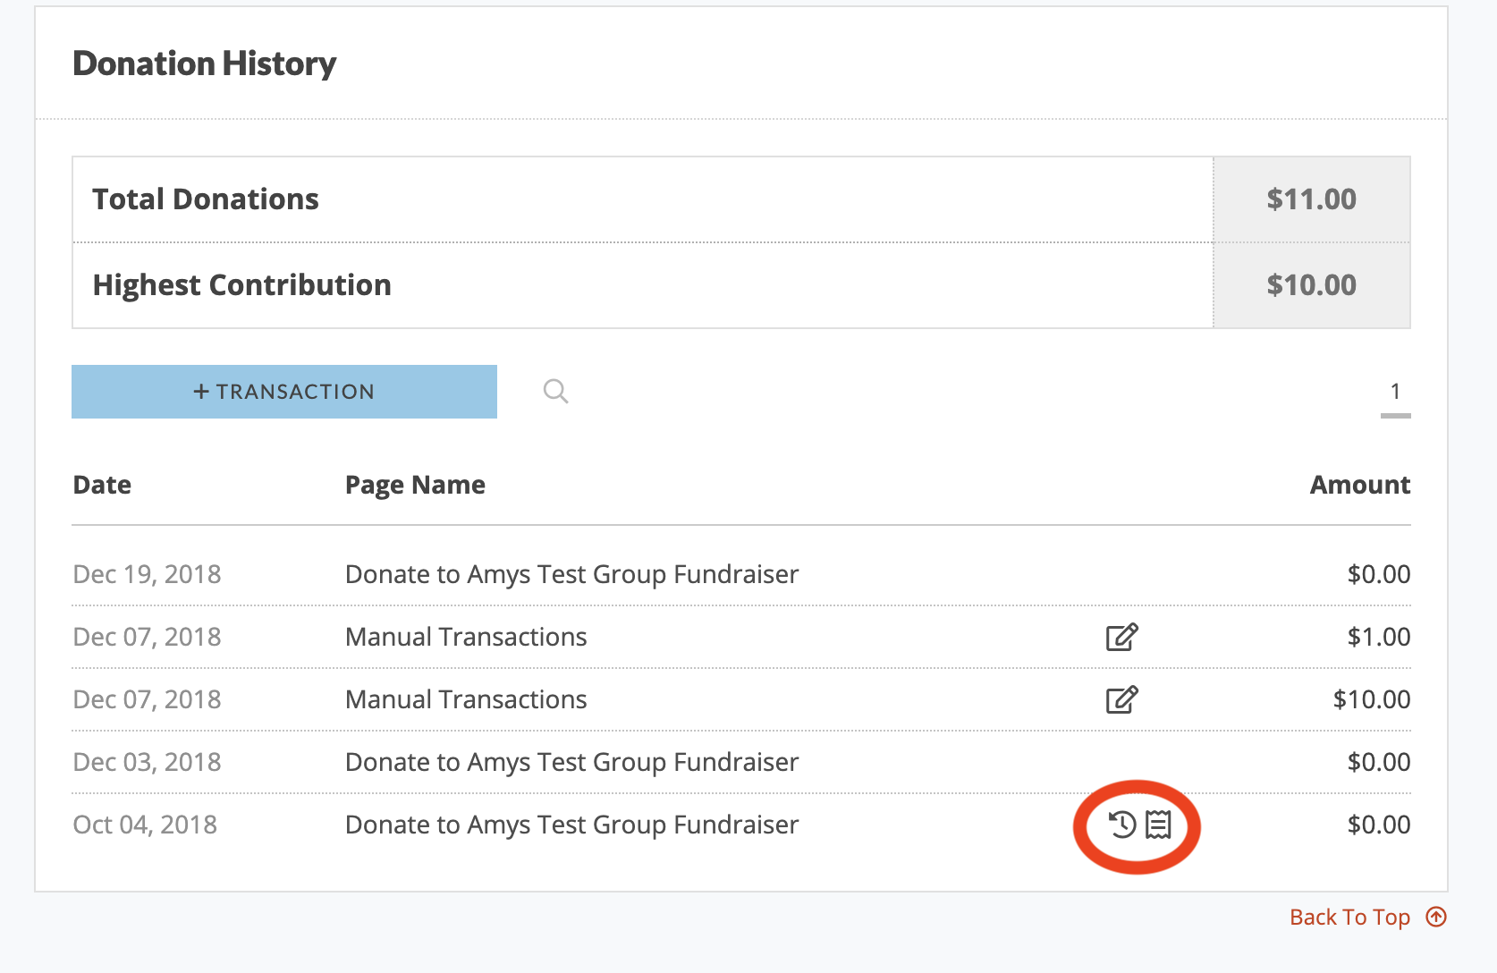1497x973 pixels.
Task: Click Donate to Amys Test Group Fundraiser on Dec 19
Action: pos(572,574)
